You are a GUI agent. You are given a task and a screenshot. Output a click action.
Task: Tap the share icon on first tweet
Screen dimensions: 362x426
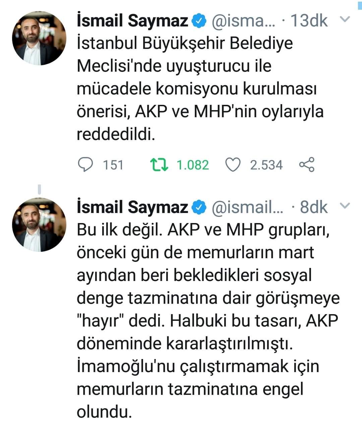click(306, 165)
